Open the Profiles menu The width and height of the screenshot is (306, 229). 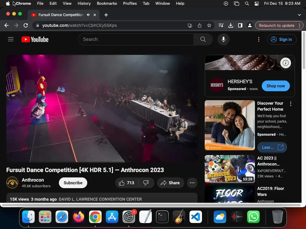[130, 3]
